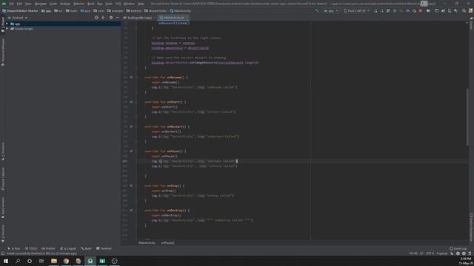This screenshot has width=474, height=266.
Task: Click the red Stop app icon
Action: point(421,10)
